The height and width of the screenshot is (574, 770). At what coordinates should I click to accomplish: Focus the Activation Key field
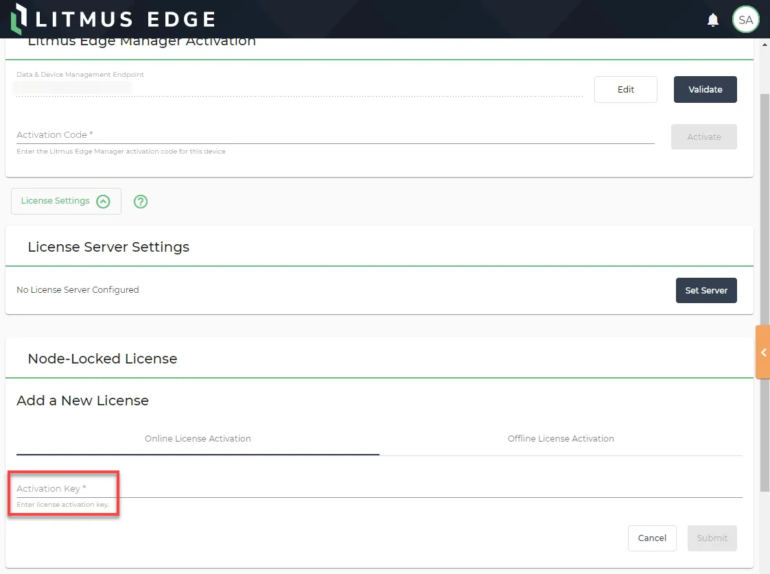379,489
